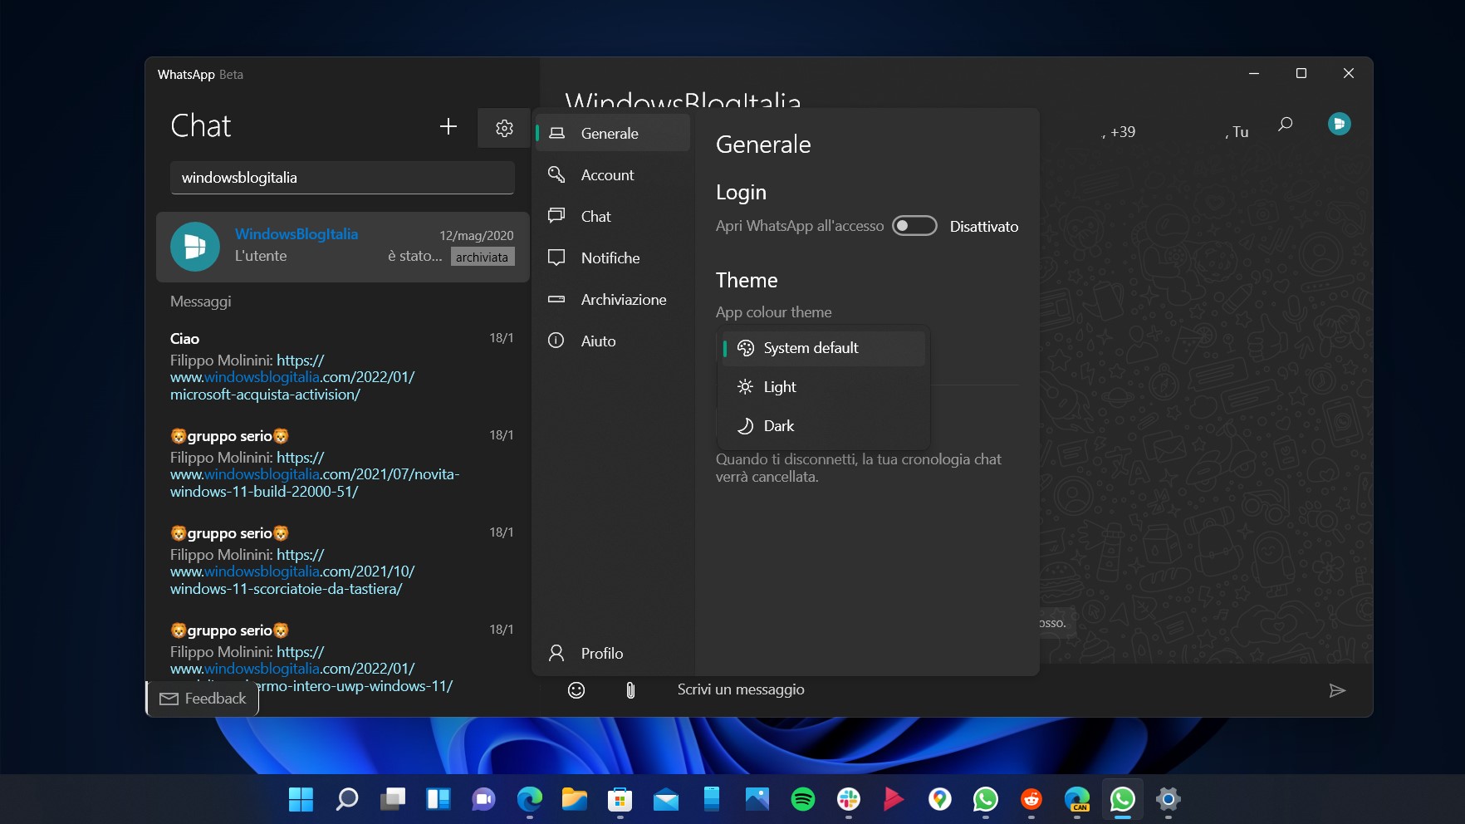Image resolution: width=1465 pixels, height=824 pixels.
Task: Open Edge Canary from the taskbar
Action: tap(1077, 800)
